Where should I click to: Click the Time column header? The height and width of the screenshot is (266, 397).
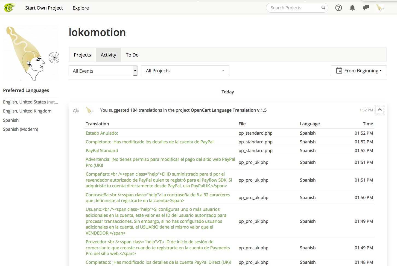coord(368,124)
